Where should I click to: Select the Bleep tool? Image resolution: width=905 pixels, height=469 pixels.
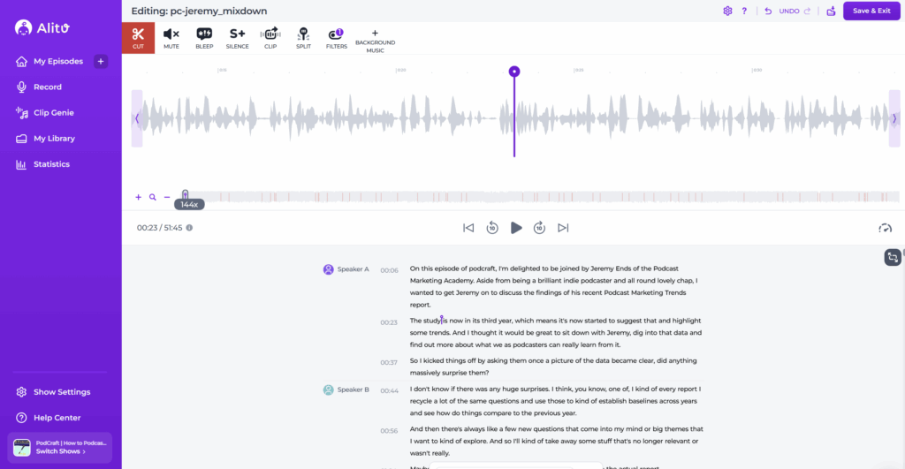point(204,38)
